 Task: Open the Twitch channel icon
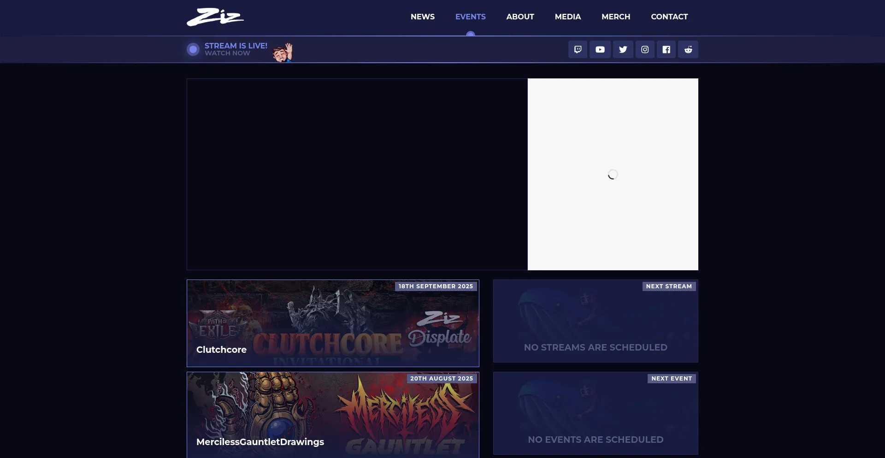click(577, 49)
